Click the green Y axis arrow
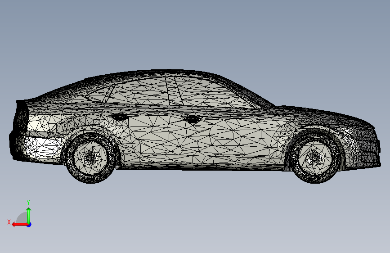The width and height of the screenshot is (390, 253). (x=29, y=216)
